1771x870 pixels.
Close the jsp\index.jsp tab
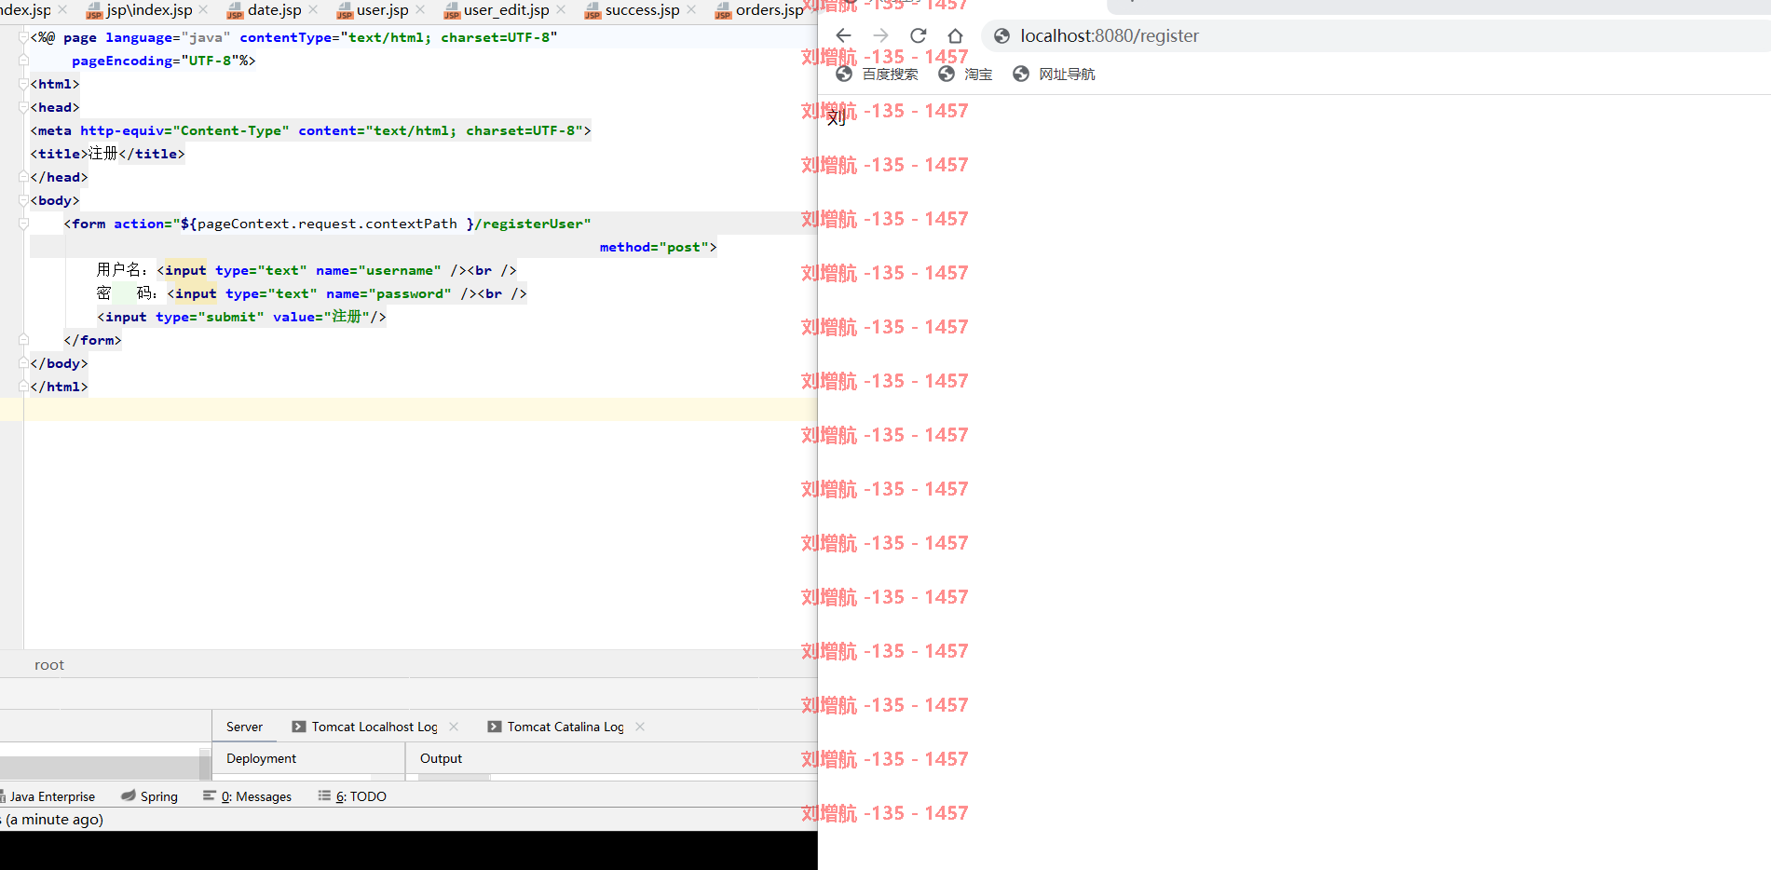pyautogui.click(x=203, y=9)
